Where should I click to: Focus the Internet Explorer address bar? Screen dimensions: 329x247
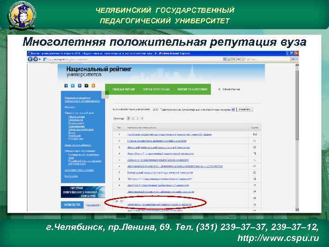(x=133, y=59)
